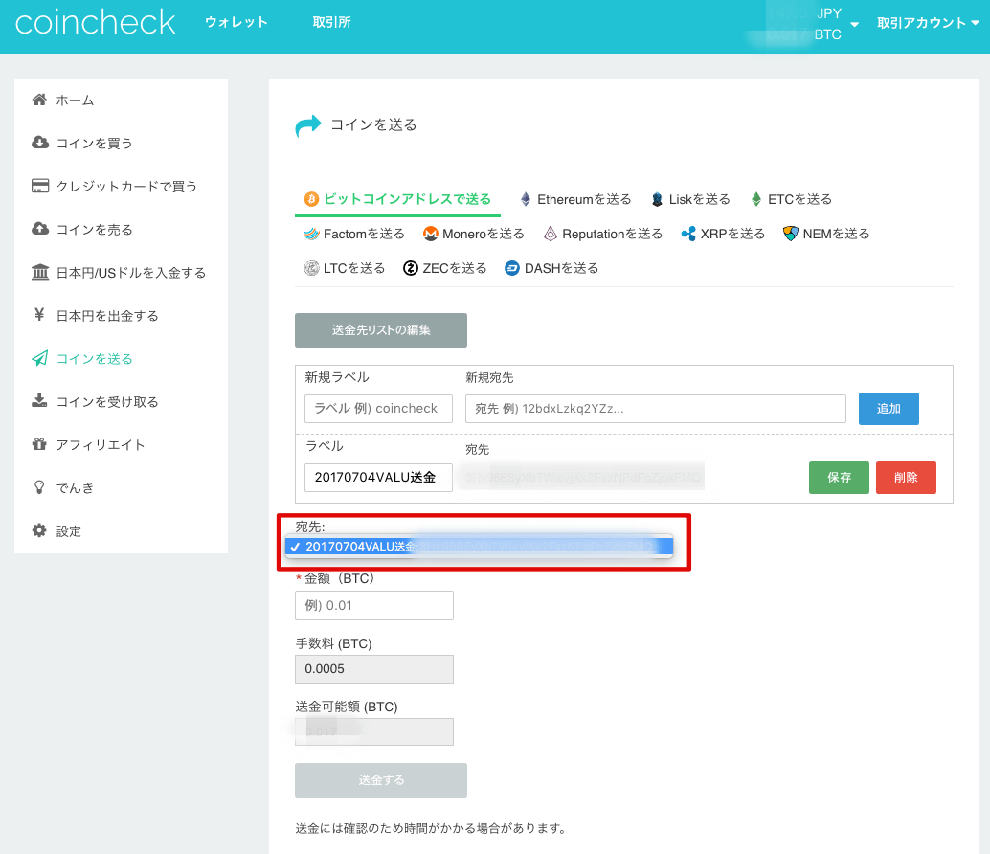Select ビットコインアドレスで送る tab
The width and height of the screenshot is (990, 854).
397,199
